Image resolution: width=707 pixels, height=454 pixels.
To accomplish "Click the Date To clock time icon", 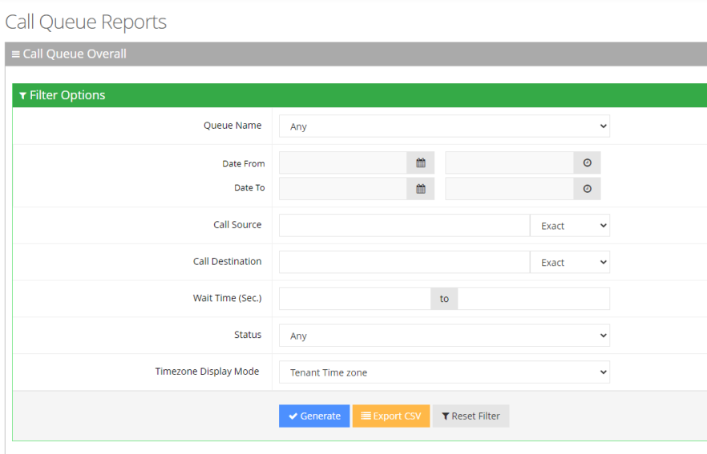I will 587,189.
